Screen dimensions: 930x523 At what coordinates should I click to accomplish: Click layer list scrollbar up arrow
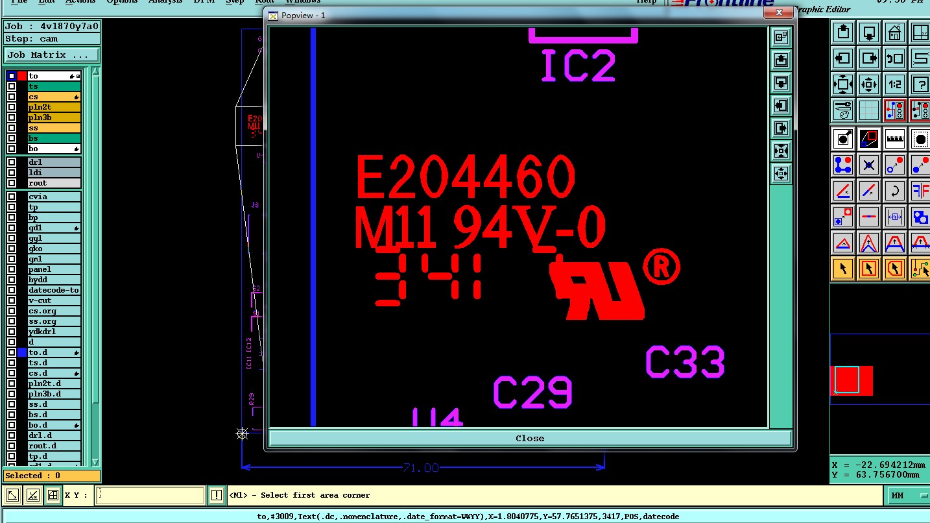tap(95, 71)
